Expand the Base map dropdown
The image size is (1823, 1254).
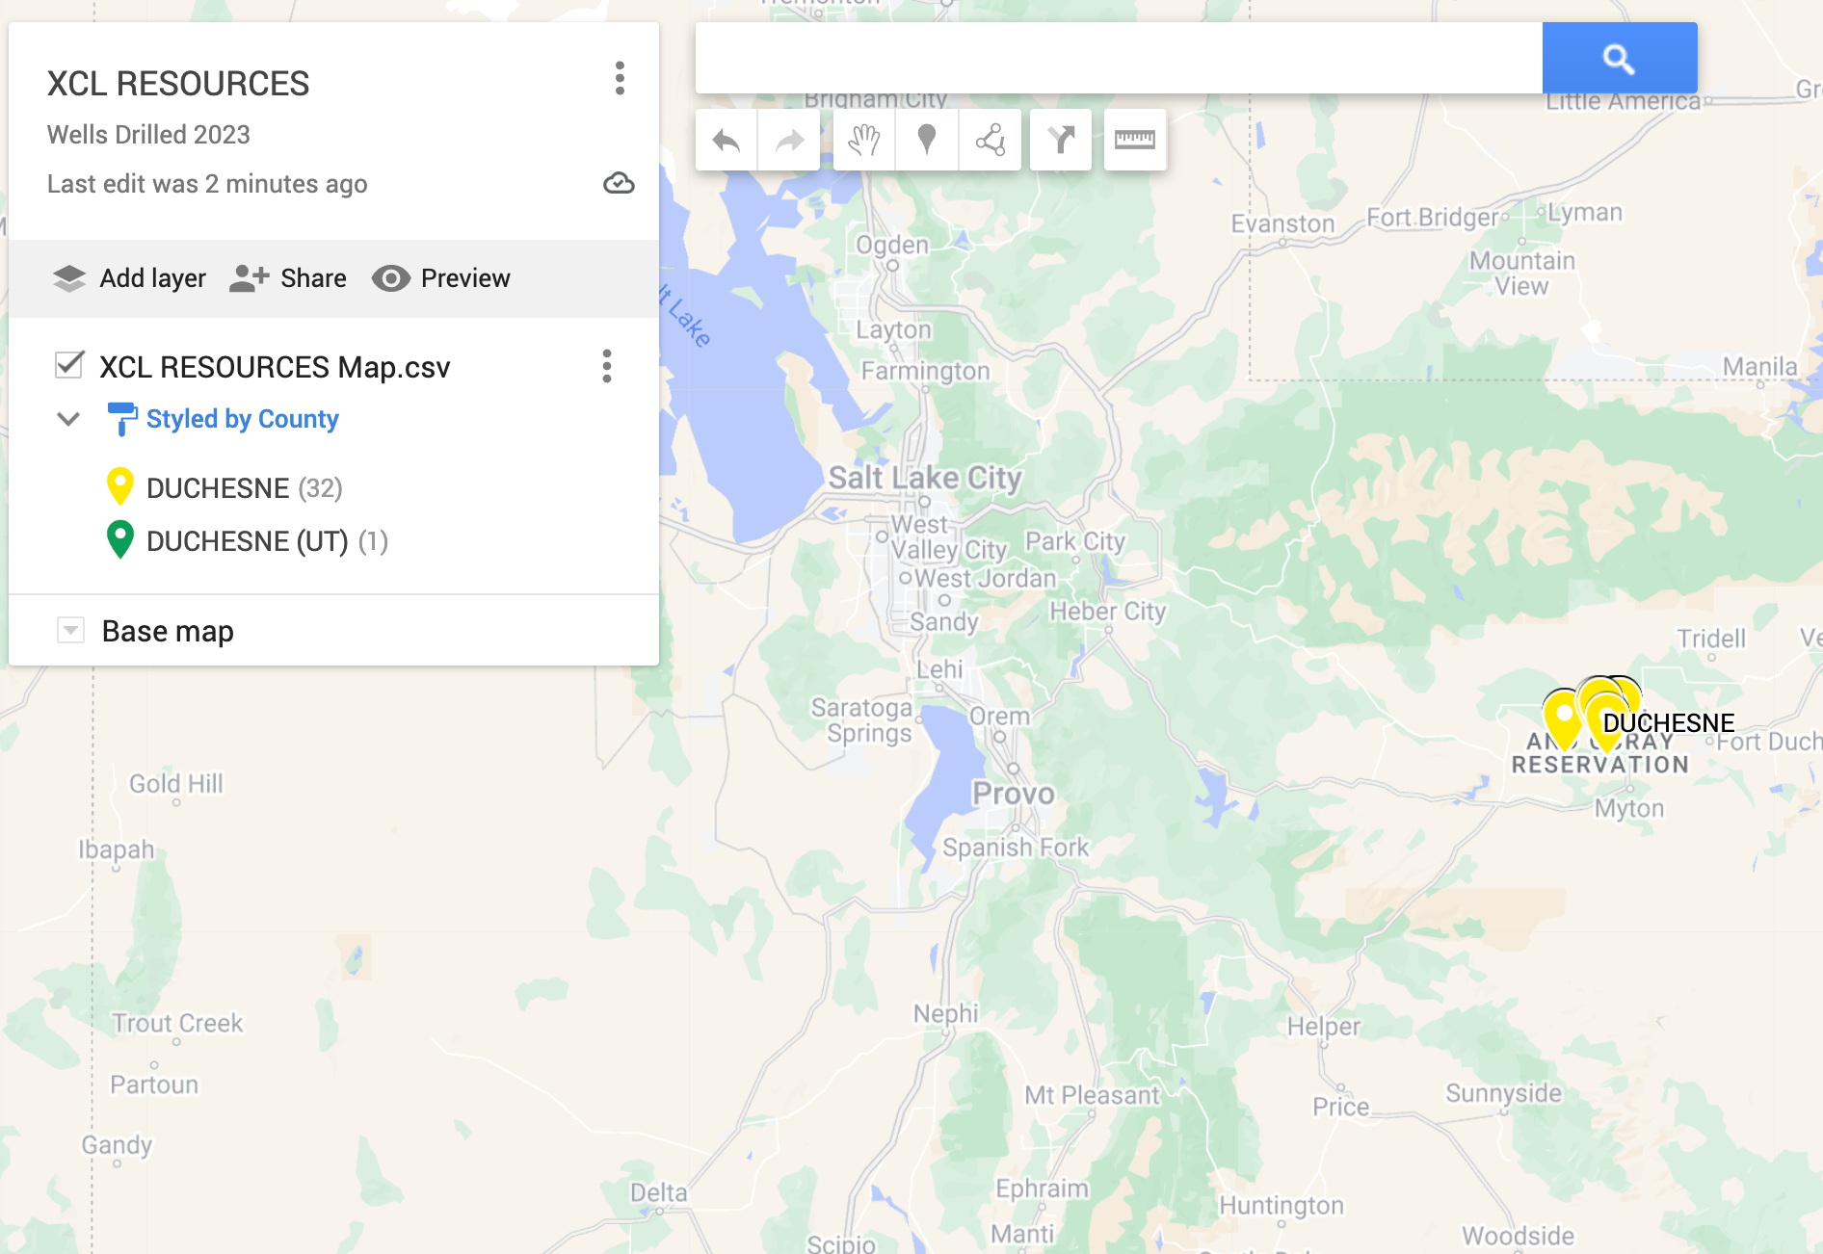click(70, 631)
